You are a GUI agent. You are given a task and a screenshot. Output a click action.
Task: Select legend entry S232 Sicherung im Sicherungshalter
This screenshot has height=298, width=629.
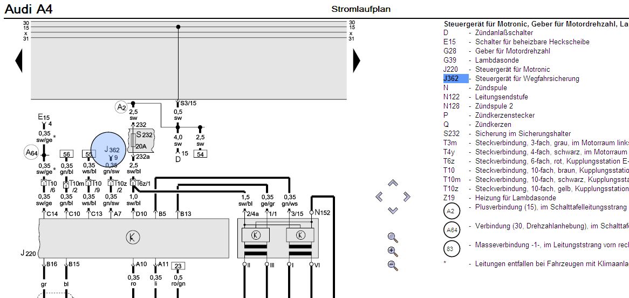(507, 134)
